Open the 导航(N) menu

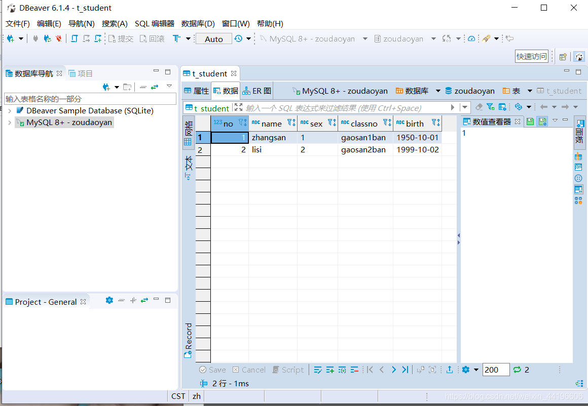(x=82, y=24)
